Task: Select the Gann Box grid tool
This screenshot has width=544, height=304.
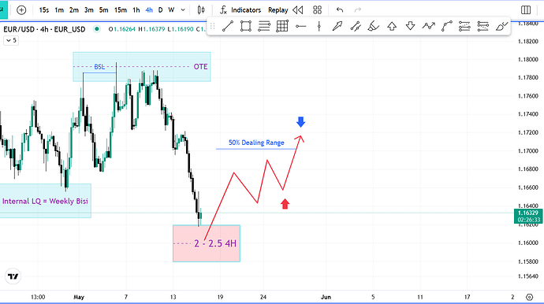Action: [282, 26]
